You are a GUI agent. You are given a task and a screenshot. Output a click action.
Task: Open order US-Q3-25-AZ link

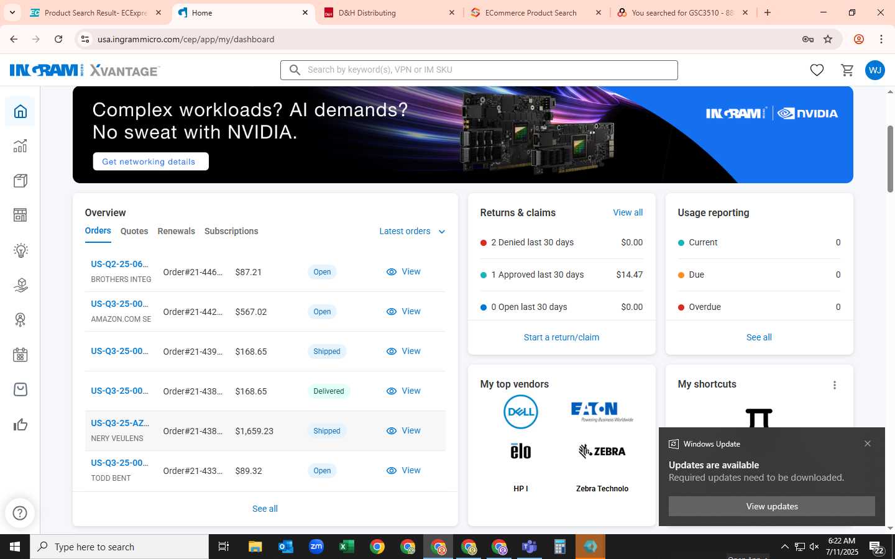coord(120,423)
